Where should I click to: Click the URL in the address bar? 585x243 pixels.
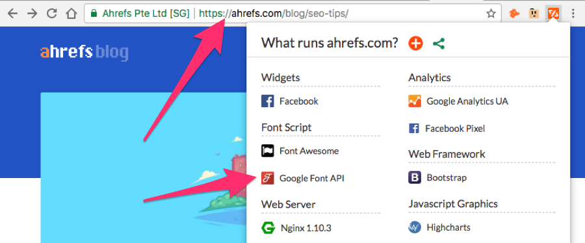(x=274, y=14)
